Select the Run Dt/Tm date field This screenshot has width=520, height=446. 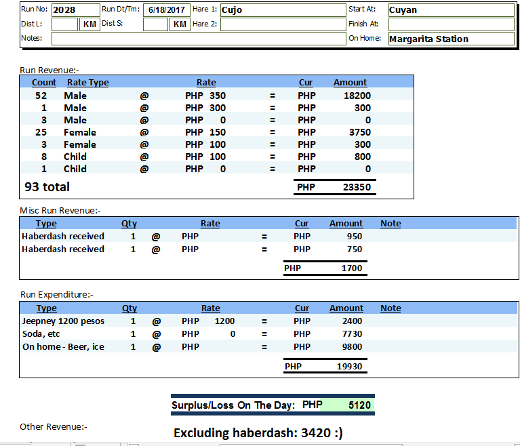[165, 10]
